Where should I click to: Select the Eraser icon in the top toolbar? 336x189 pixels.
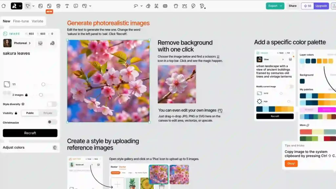[x=148, y=6]
